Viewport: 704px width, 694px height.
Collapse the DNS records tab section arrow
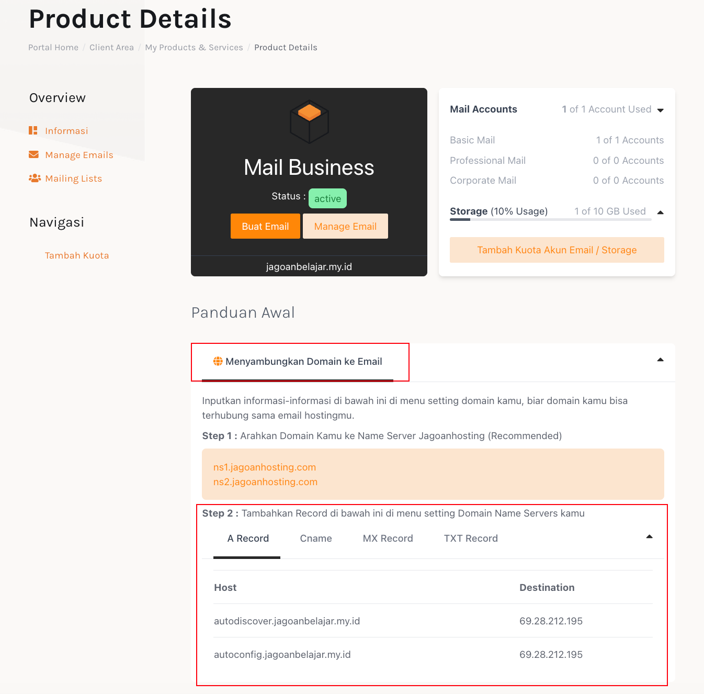649,536
